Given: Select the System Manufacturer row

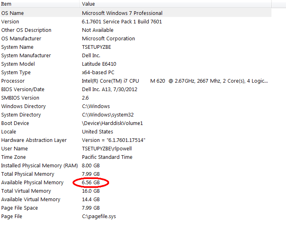Looking at the screenshot, I should coord(26,56).
